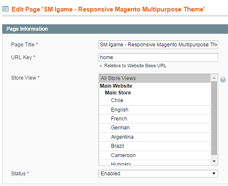Viewport: 228px width, 186px height.
Task: Open the Enabled status select box
Action: coord(158,174)
